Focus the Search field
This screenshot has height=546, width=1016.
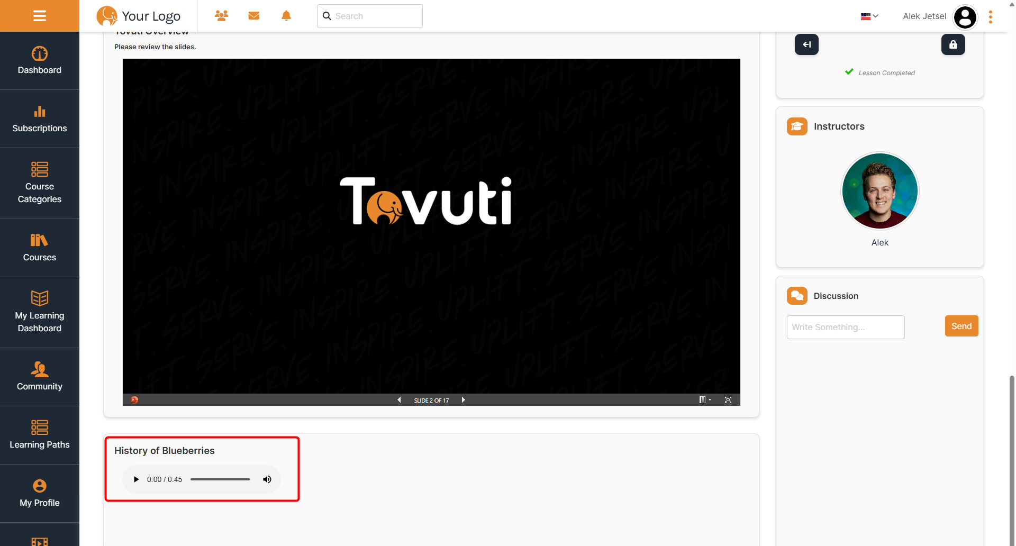tap(370, 16)
